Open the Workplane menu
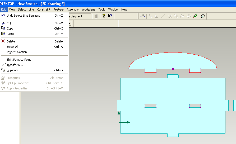The image size is (236, 144). point(89,9)
